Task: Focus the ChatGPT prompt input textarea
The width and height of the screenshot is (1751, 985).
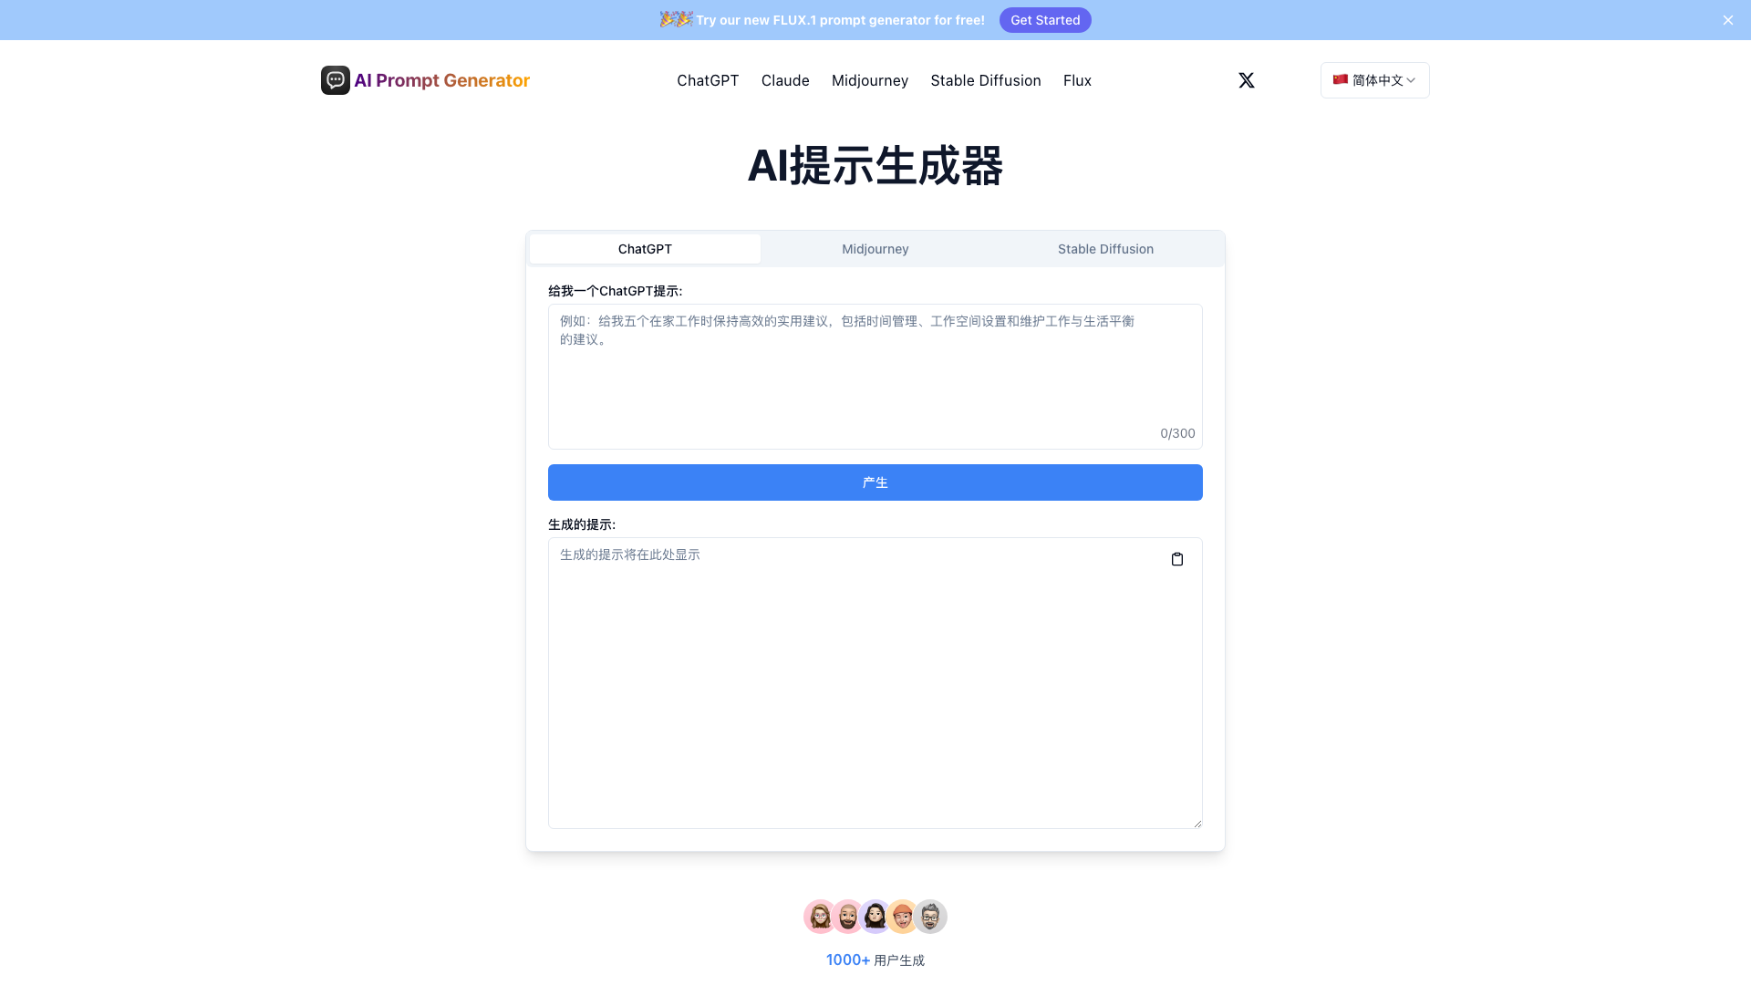Action: tap(875, 377)
